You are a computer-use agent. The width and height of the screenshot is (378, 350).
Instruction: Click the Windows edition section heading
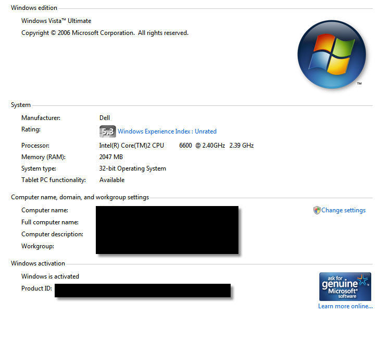pos(34,8)
